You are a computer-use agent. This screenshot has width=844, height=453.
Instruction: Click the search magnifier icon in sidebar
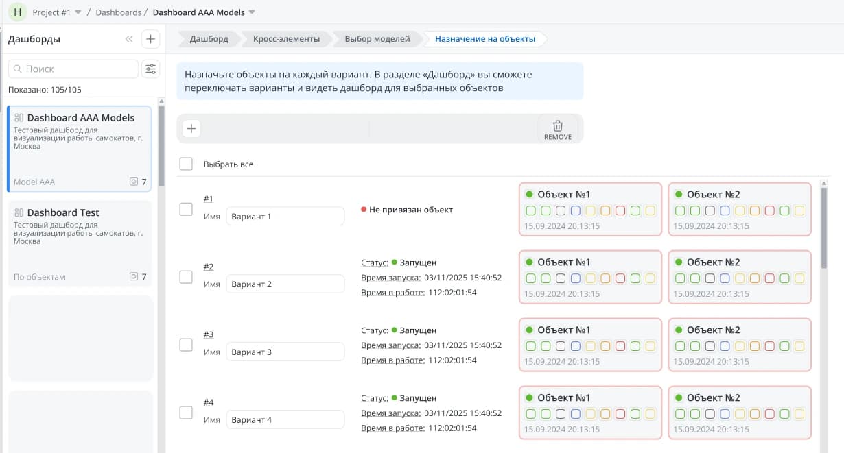click(x=17, y=69)
